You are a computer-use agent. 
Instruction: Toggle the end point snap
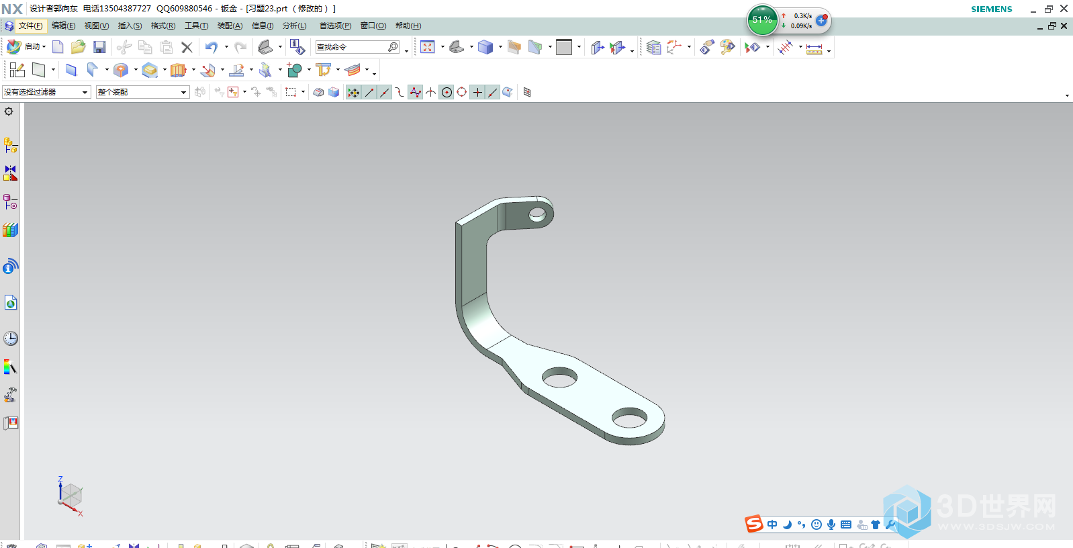(369, 93)
